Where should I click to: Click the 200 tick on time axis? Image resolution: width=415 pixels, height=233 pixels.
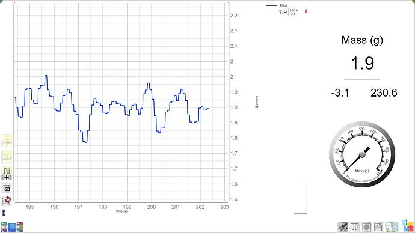[x=152, y=207]
